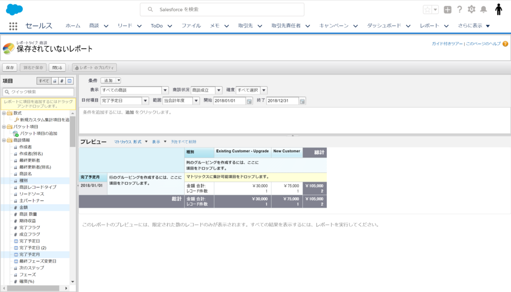Open the マトリックス形式 format dropdown
This screenshot has width=511, height=292.
[131, 142]
